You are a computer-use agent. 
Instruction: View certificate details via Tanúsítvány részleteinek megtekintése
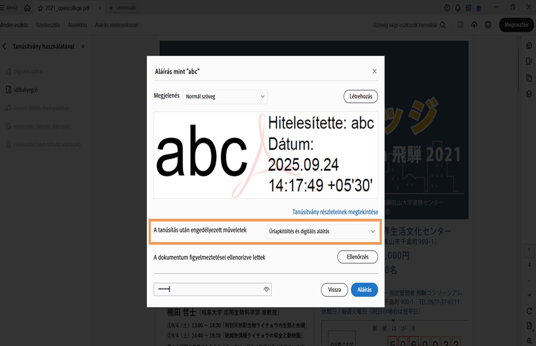[335, 212]
